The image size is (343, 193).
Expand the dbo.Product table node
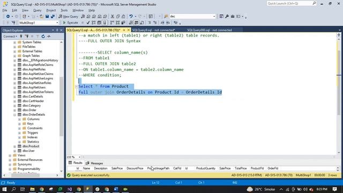tap(14, 146)
